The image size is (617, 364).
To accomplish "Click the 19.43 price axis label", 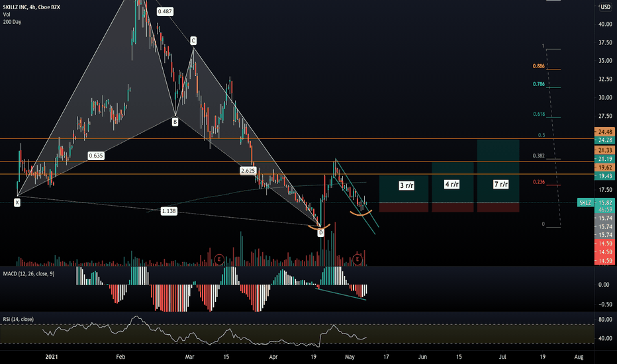I will click(x=605, y=176).
